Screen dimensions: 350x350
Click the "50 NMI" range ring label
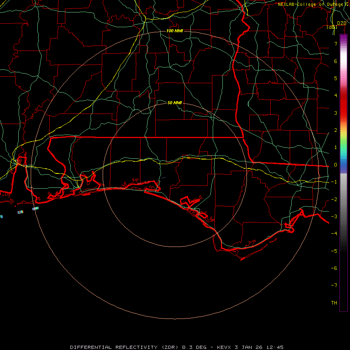pos(175,103)
